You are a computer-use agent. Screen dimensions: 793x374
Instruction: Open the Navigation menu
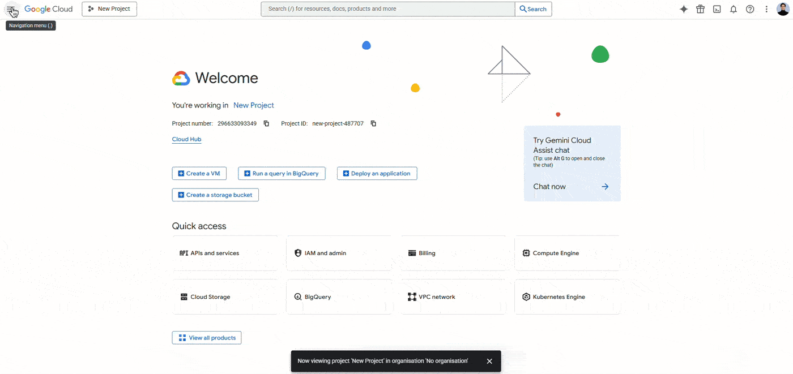point(11,8)
